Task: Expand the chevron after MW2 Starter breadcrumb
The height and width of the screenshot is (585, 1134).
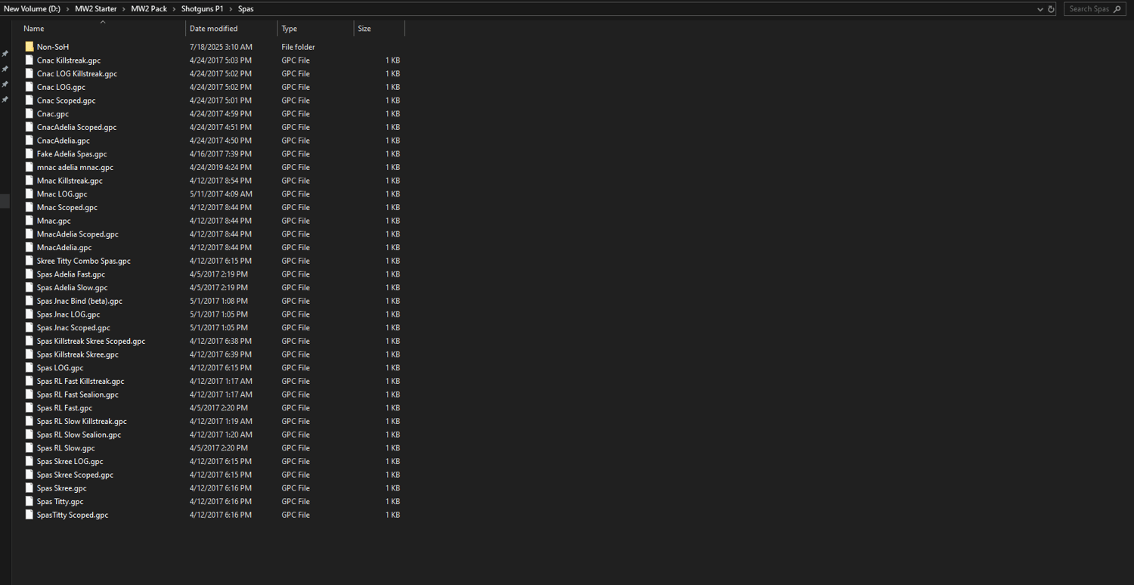Action: coord(124,9)
